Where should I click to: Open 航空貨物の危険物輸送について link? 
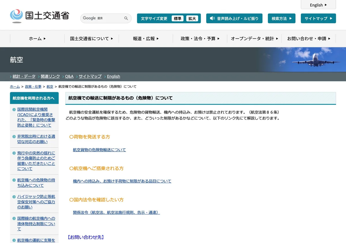click(x=99, y=150)
